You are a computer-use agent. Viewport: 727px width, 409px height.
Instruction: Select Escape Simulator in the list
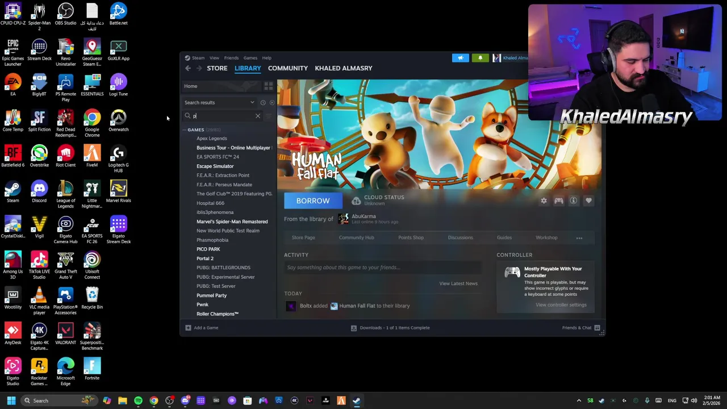pyautogui.click(x=215, y=166)
